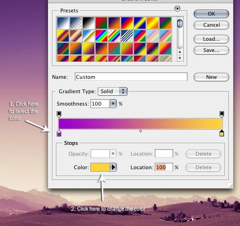Image resolution: width=240 pixels, height=226 pixels.
Task: Open the Smoothness slider popup arrow
Action: click(x=113, y=104)
